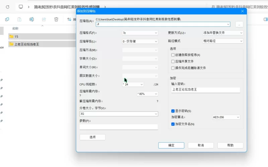
Task: Select the 上老王论坛当老王 folder
Action: point(42,44)
